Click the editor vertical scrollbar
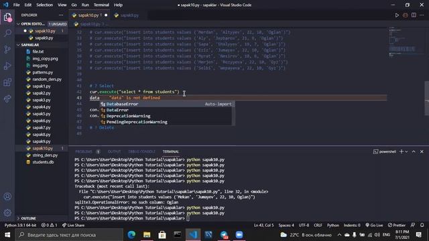The height and width of the screenshot is (241, 429). pos(426,98)
